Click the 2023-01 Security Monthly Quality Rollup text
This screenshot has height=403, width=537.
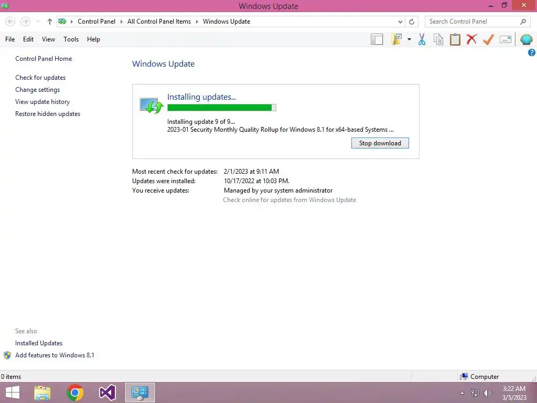coord(280,130)
